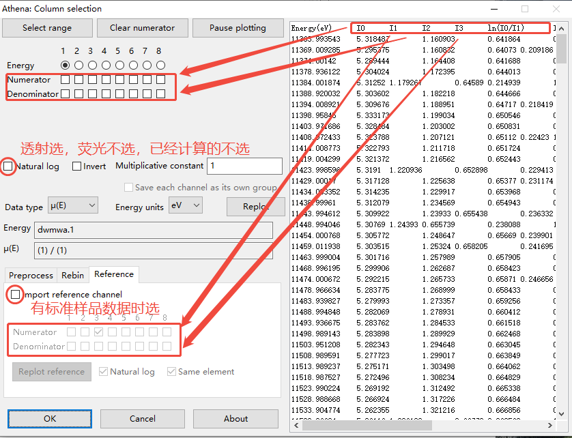Click the Cancel button
Viewport: 572px width, 438px height.
point(143,418)
